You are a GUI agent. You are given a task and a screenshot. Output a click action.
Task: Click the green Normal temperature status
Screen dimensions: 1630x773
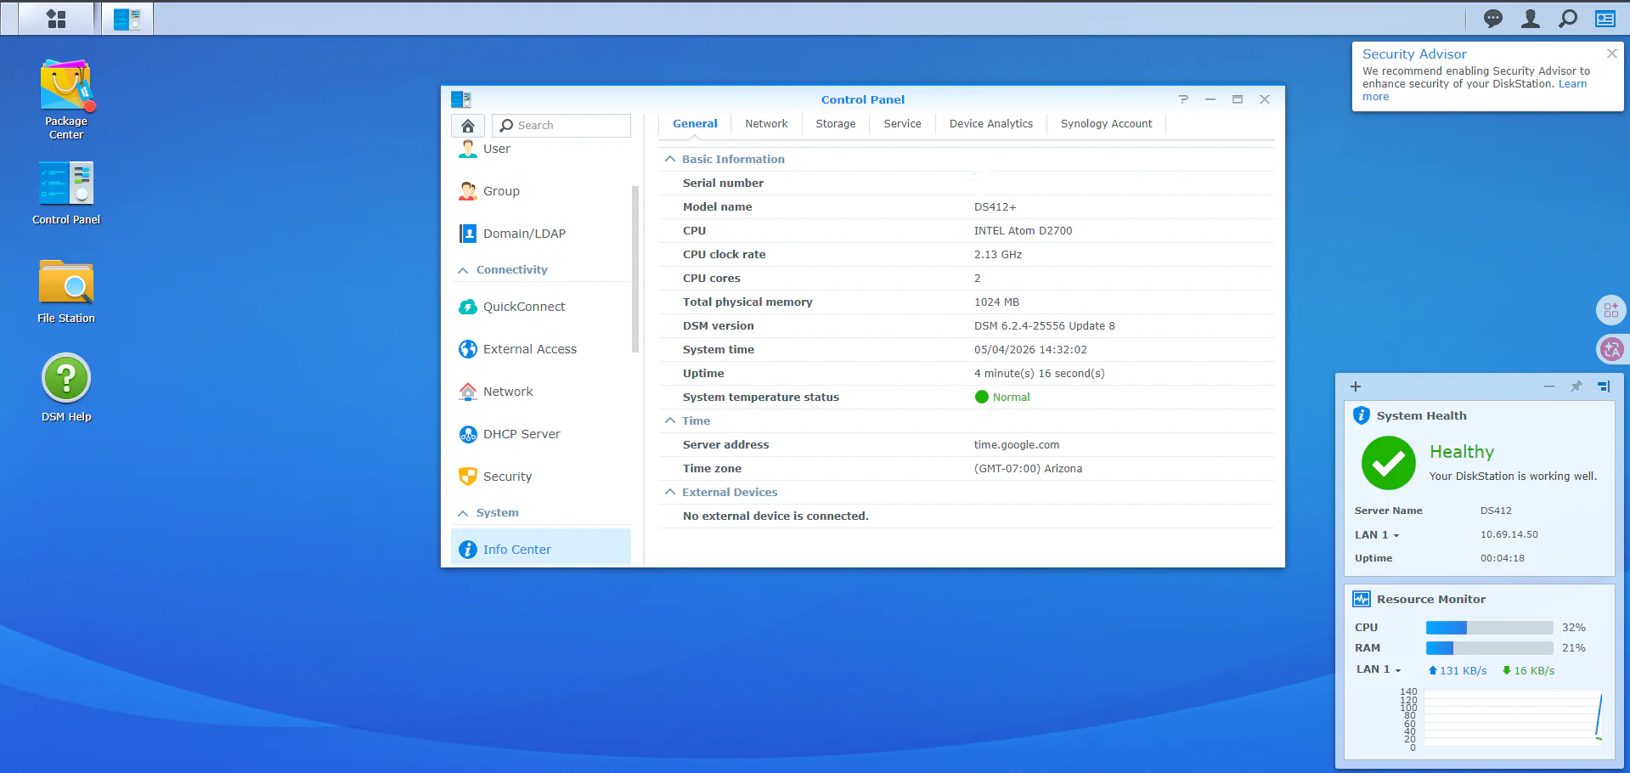(x=1002, y=397)
